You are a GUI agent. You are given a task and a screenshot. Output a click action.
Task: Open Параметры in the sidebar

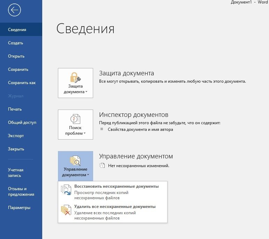tap(21, 208)
